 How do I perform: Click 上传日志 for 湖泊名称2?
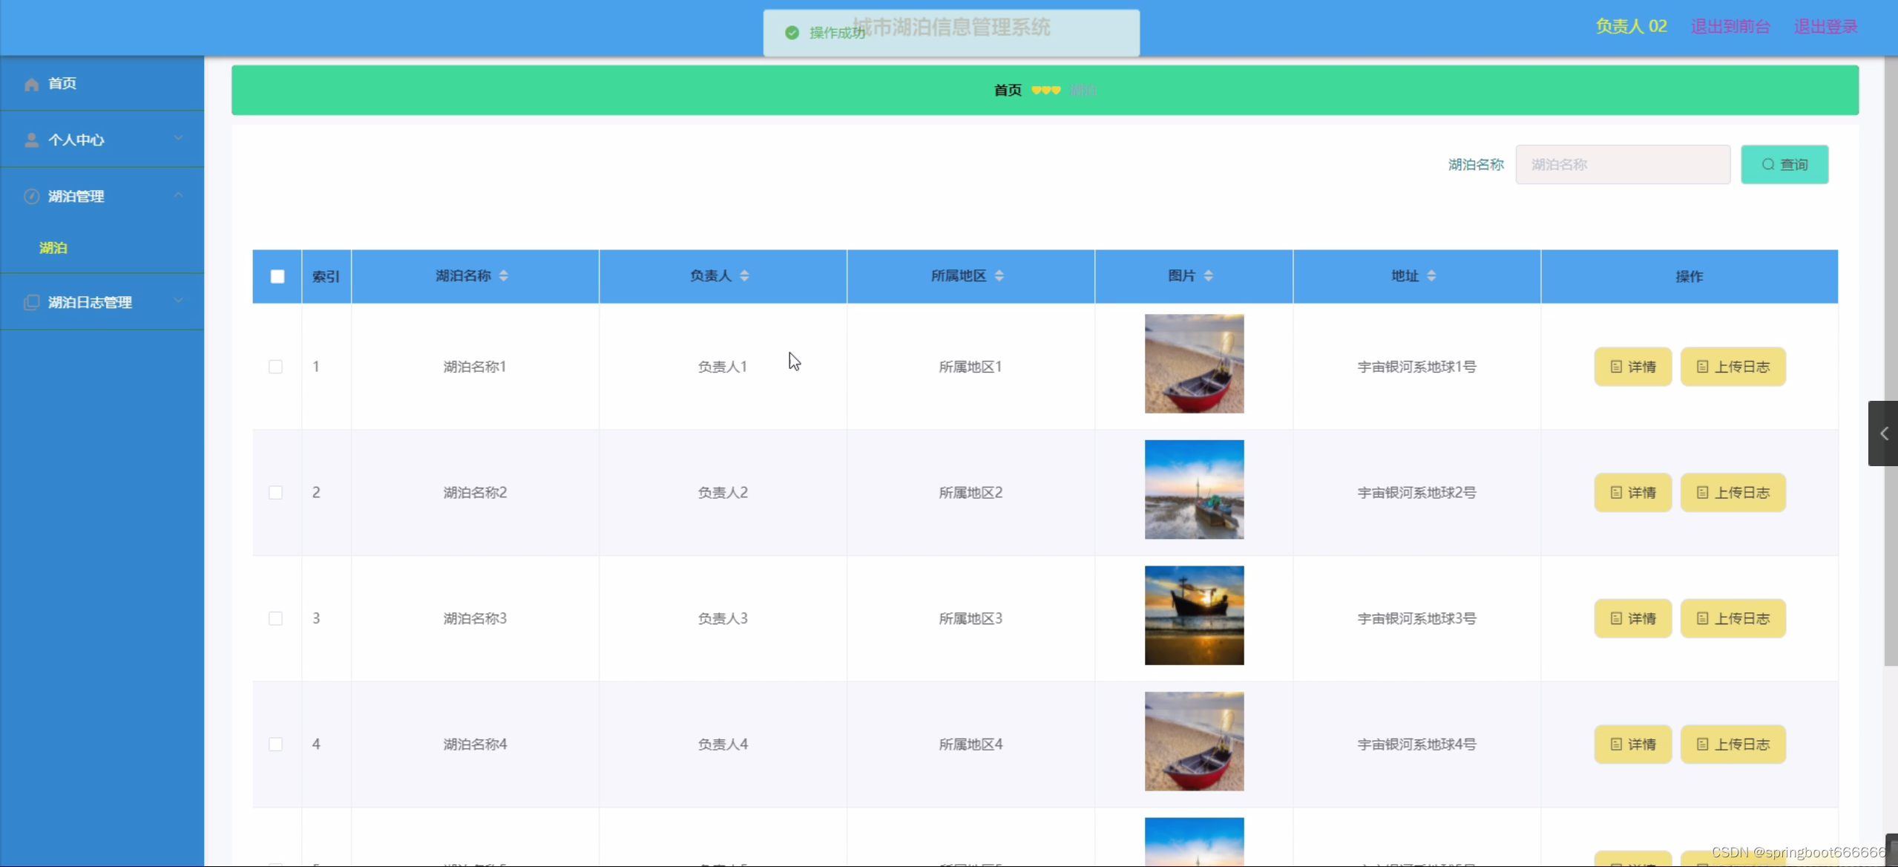pos(1733,493)
